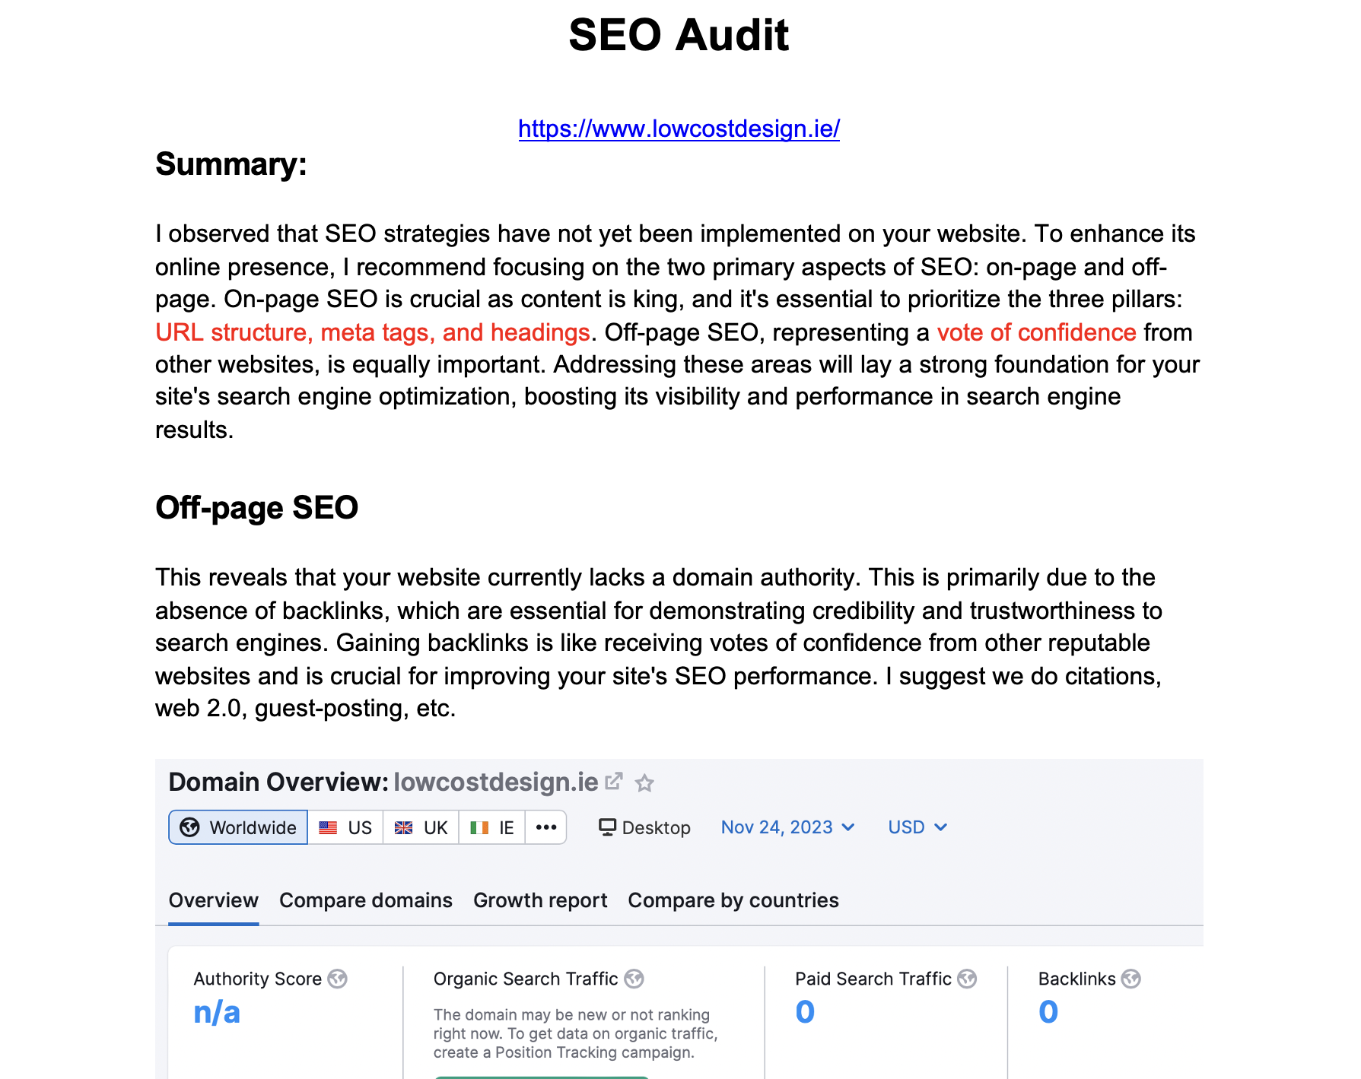This screenshot has width=1361, height=1079.
Task: Click the globe icon beside Backlinks
Action: pos(1131,979)
